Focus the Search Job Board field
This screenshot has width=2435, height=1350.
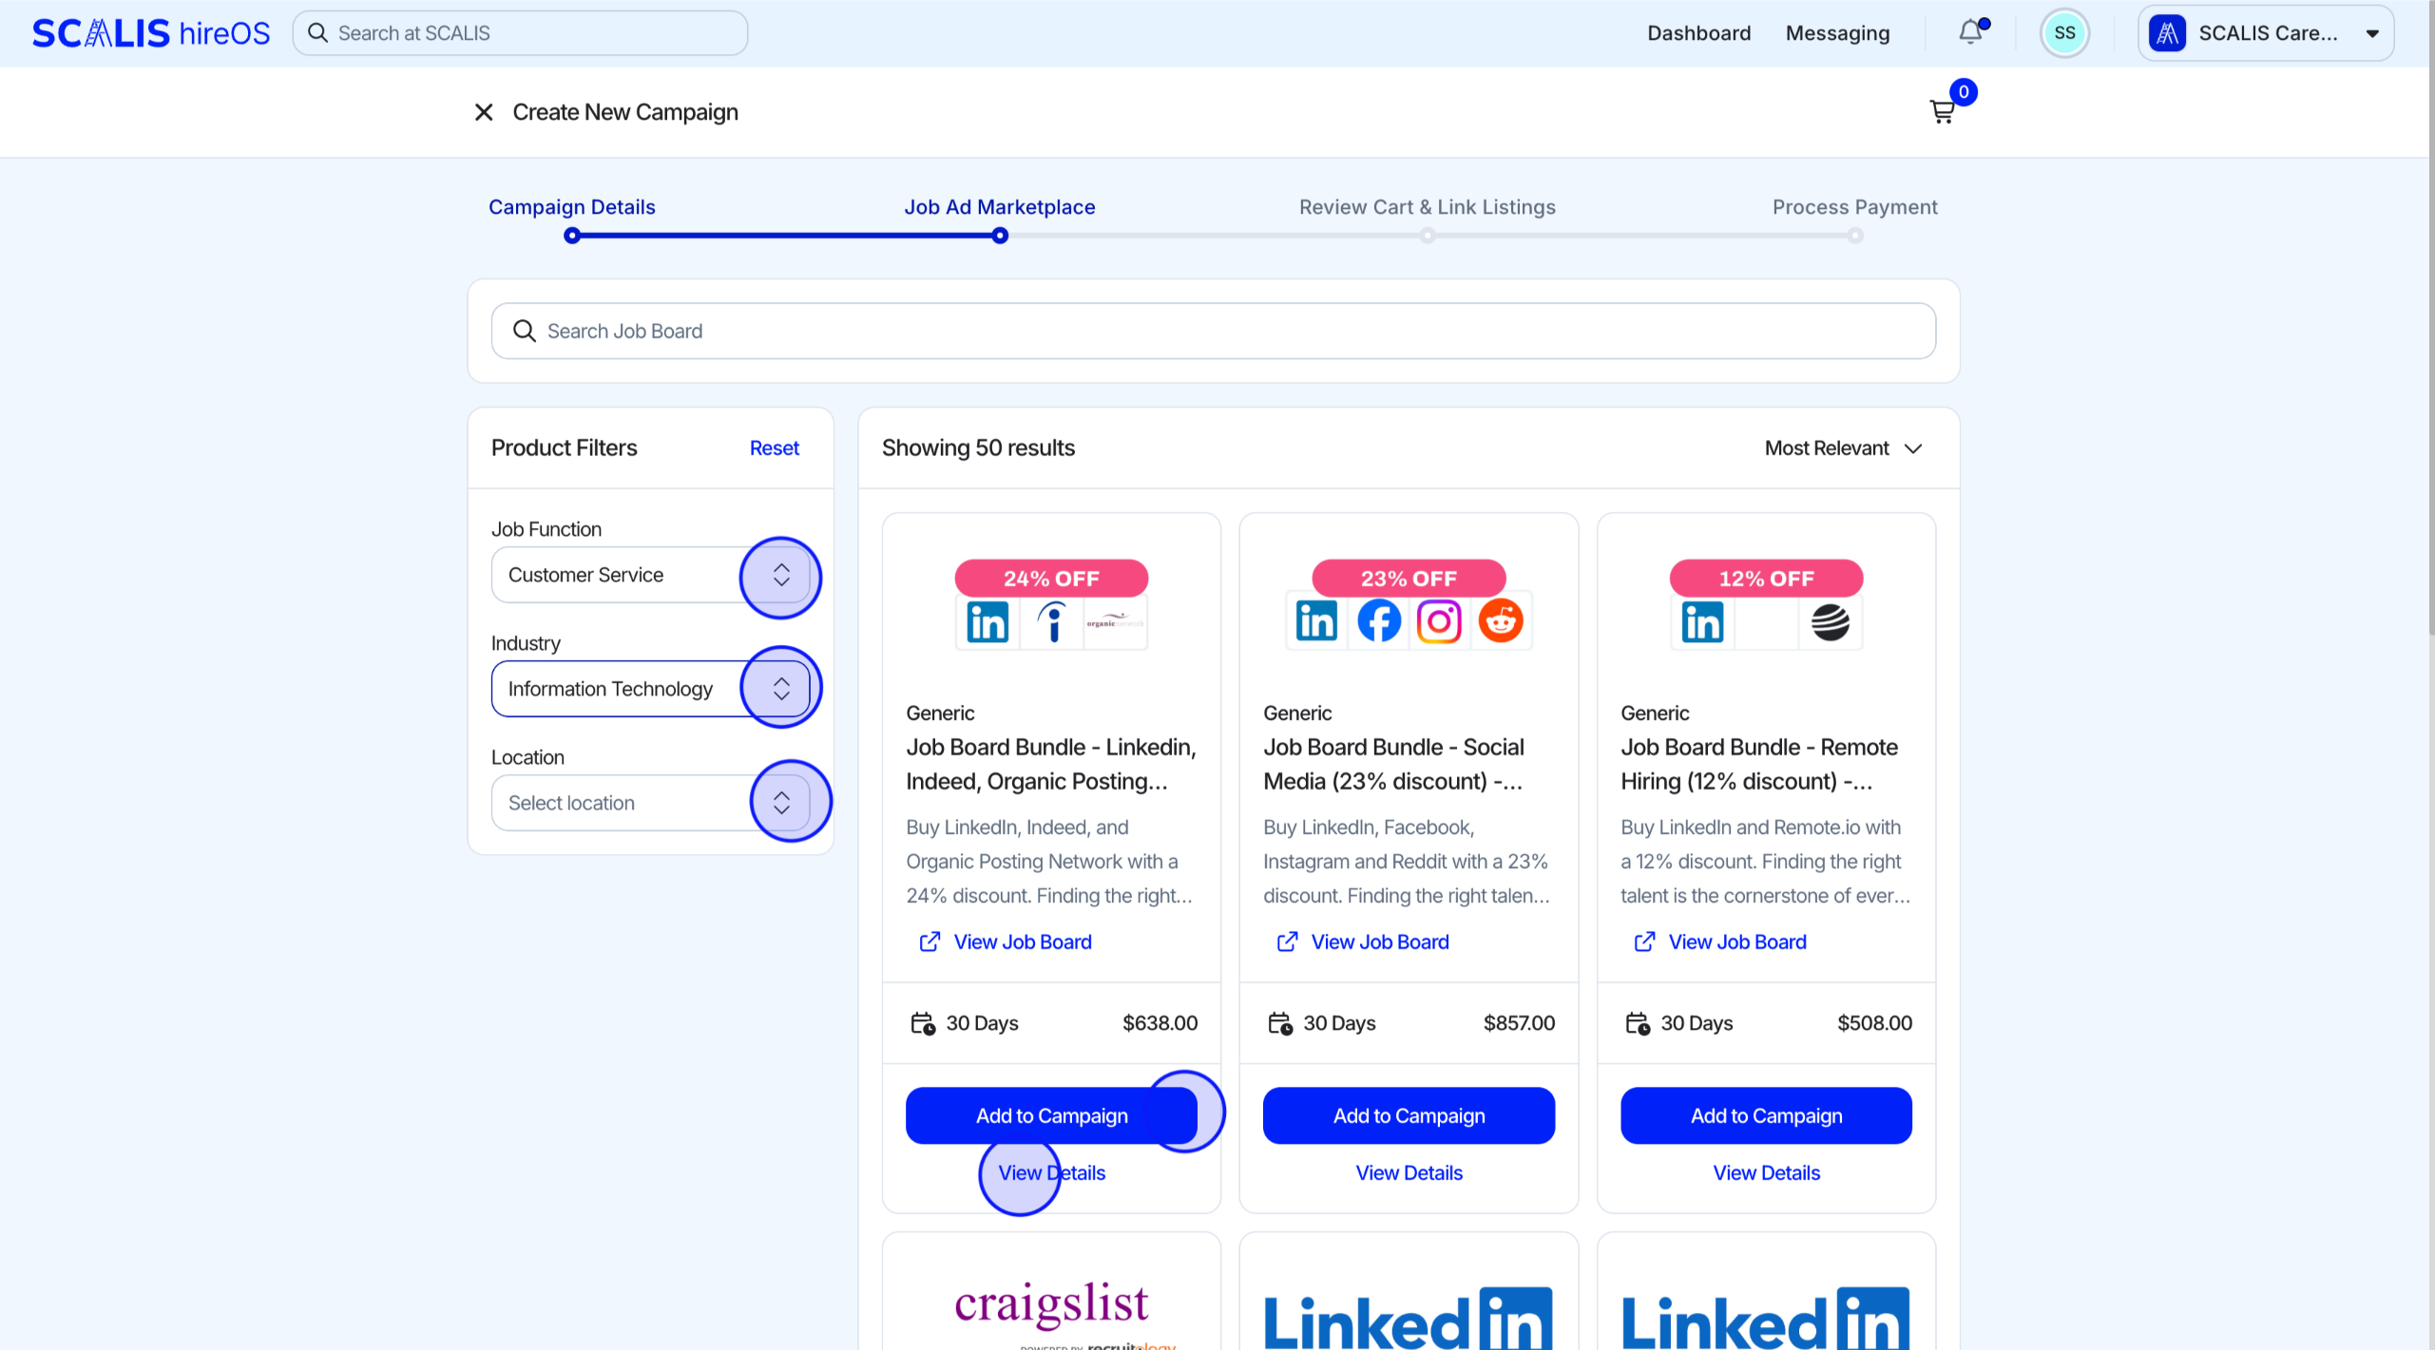[x=1213, y=331]
